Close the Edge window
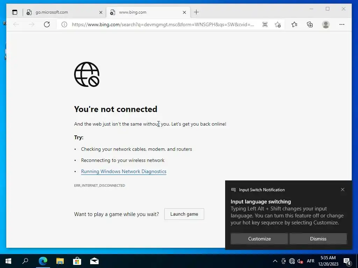Viewport: 358px width, 268px height. 344,9
